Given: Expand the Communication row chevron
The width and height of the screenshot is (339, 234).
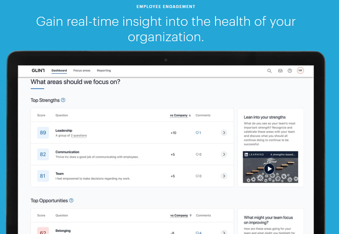Looking at the screenshot, I should click(x=224, y=154).
